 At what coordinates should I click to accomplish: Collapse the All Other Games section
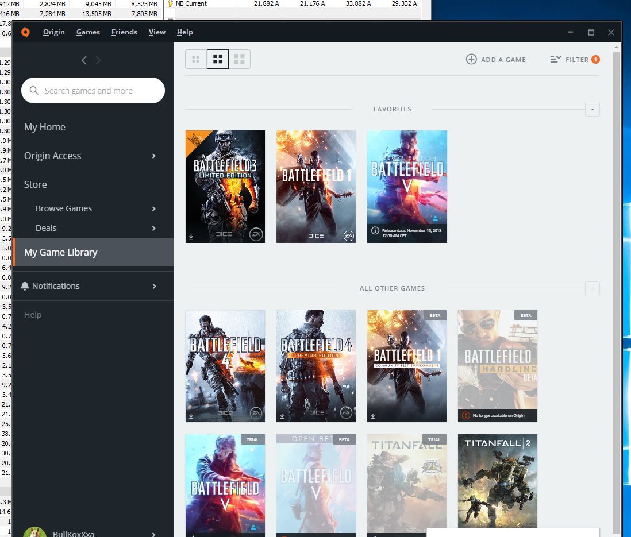pyautogui.click(x=592, y=288)
